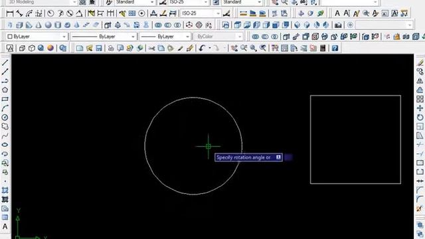The width and height of the screenshot is (425, 239).
Task: Switch to Top view
Action: [x=238, y=25]
